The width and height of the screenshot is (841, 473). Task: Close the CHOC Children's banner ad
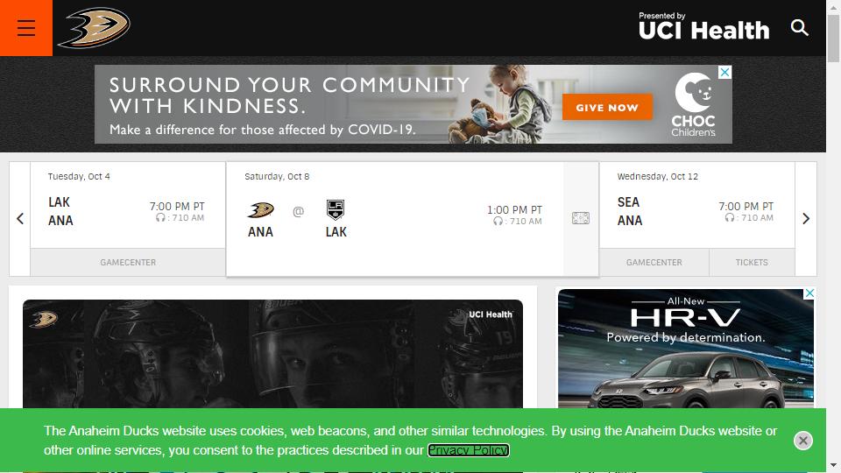pos(724,72)
